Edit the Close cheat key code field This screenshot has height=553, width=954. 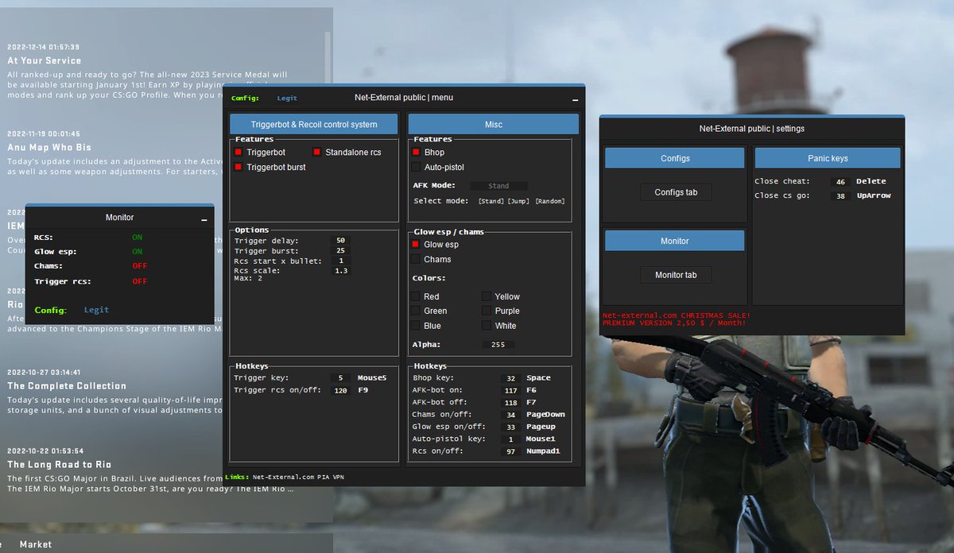(840, 182)
